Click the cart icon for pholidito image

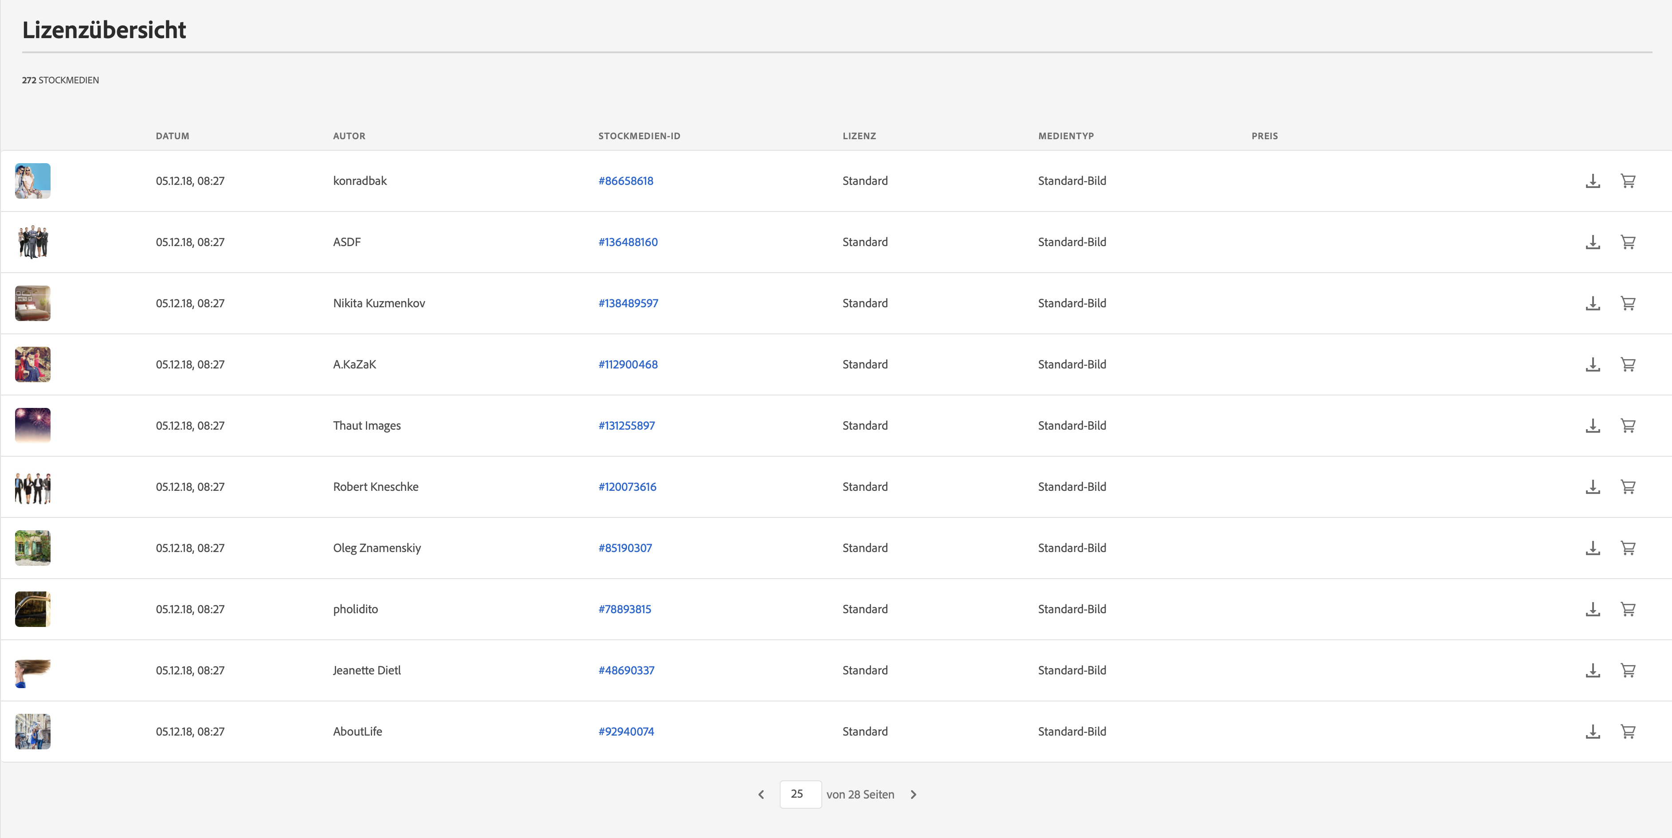point(1628,610)
